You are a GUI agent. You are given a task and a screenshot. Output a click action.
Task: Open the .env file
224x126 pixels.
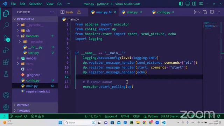click(x=35, y=69)
